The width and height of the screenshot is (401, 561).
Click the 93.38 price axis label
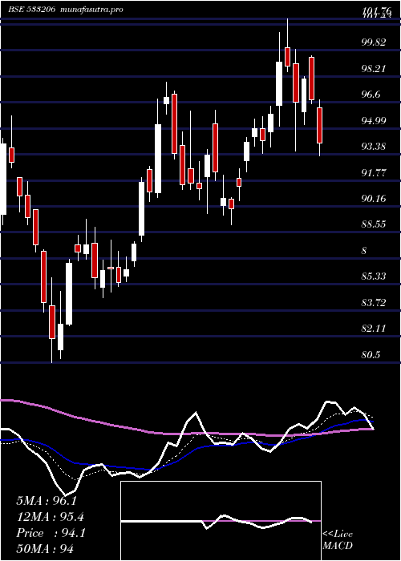tap(375, 146)
